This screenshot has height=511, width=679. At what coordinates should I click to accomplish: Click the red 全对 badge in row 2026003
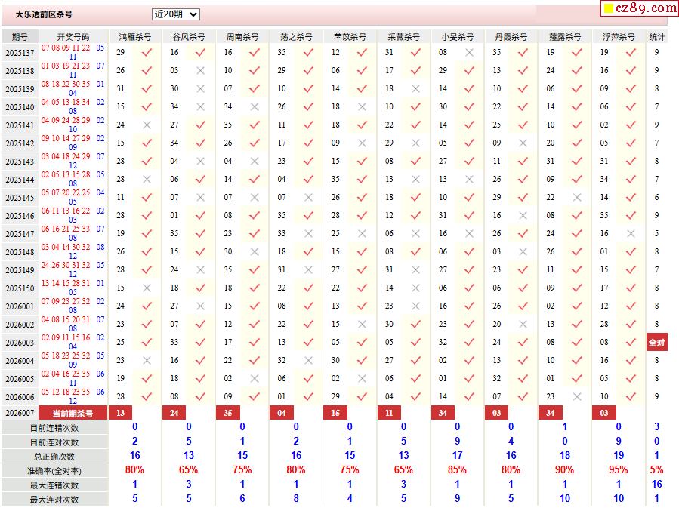coord(656,342)
